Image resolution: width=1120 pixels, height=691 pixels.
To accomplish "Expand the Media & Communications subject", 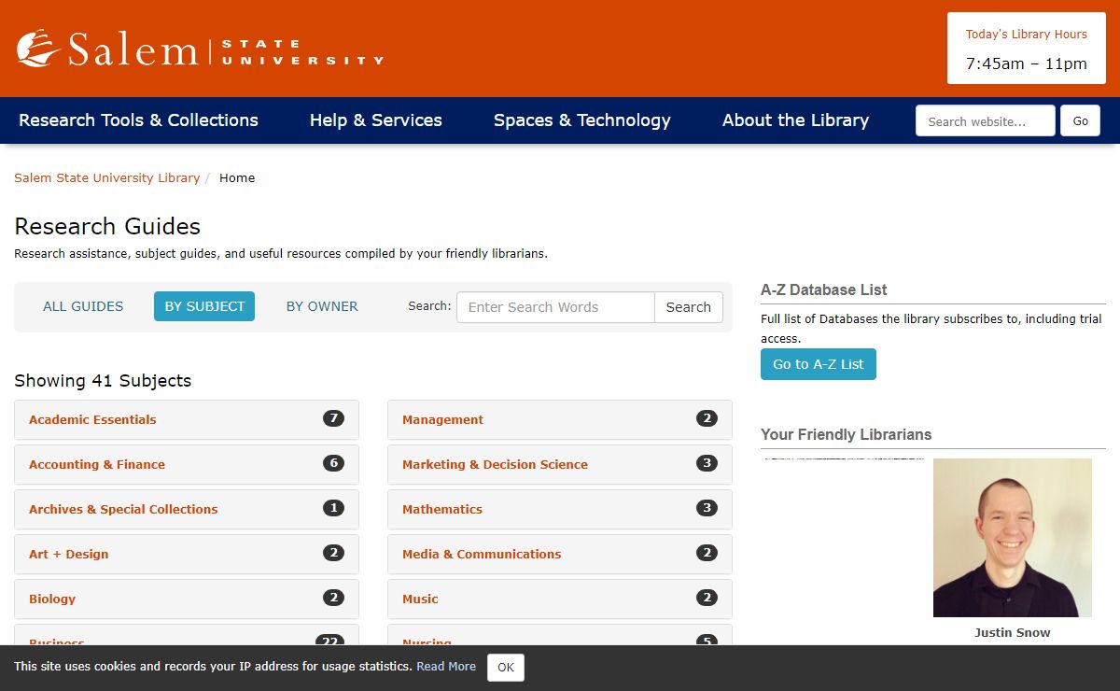I will [x=560, y=554].
